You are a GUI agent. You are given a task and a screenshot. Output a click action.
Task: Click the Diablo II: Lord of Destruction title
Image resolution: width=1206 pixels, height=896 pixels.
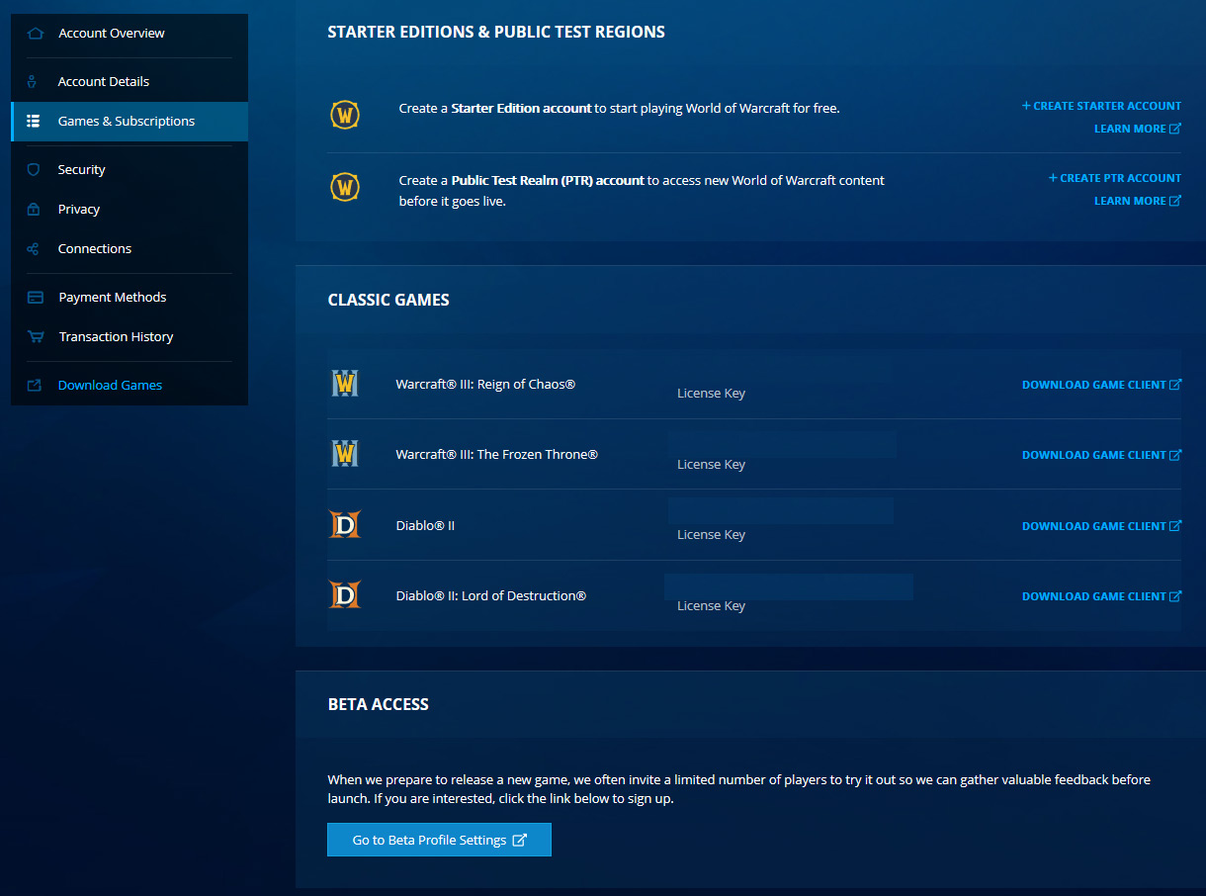pyautogui.click(x=490, y=595)
